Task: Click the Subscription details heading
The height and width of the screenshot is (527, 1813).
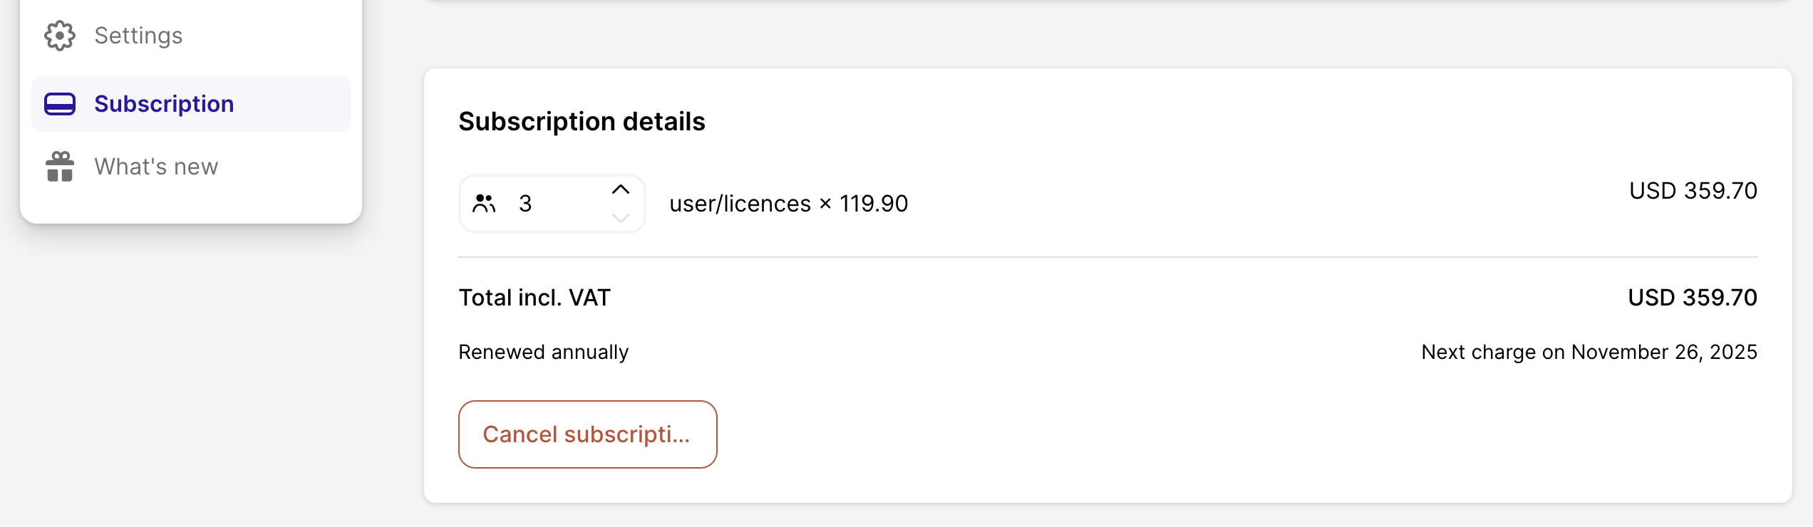Action: pos(582,122)
